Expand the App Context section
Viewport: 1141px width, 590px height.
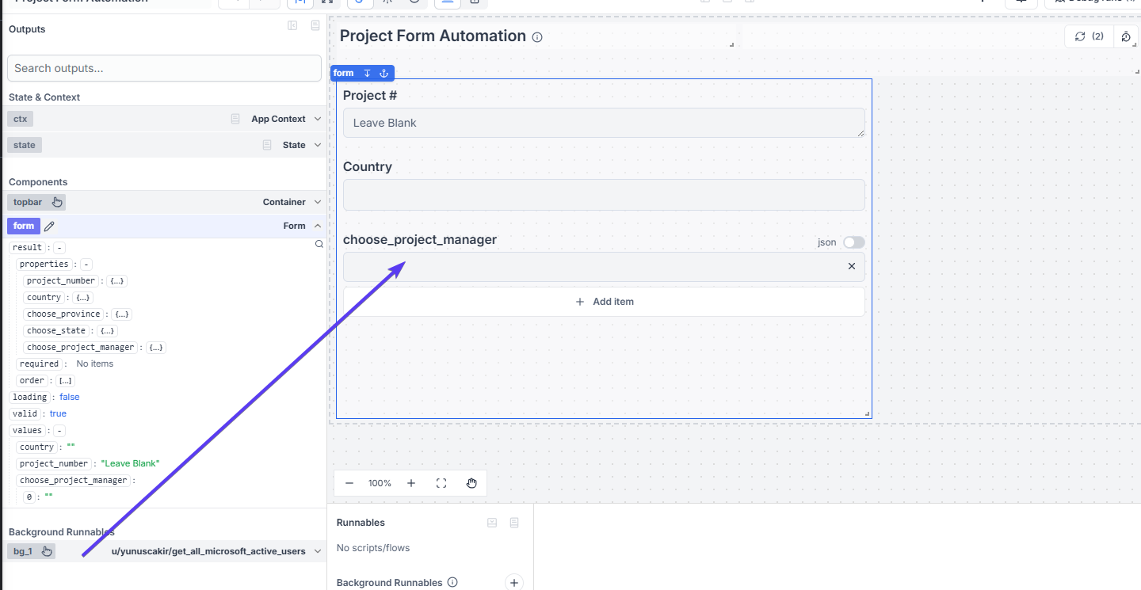(318, 119)
